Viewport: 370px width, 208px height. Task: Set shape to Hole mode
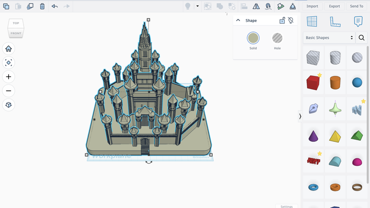pyautogui.click(x=277, y=38)
